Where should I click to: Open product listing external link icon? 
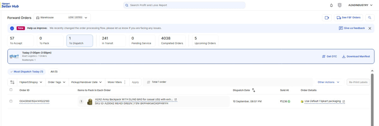click(176, 99)
